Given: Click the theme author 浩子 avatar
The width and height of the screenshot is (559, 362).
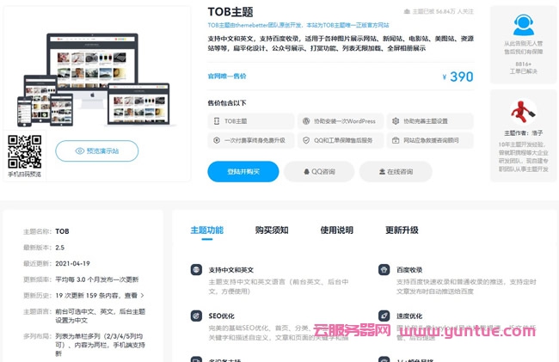Looking at the screenshot, I should (x=523, y=110).
